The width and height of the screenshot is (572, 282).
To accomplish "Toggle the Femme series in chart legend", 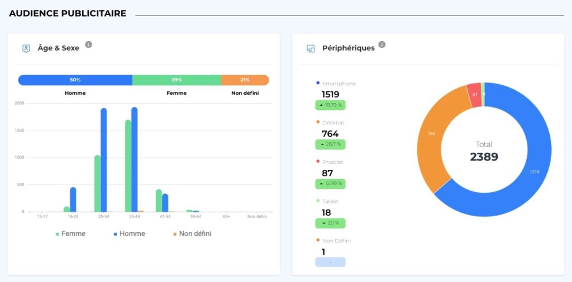I will [x=71, y=234].
